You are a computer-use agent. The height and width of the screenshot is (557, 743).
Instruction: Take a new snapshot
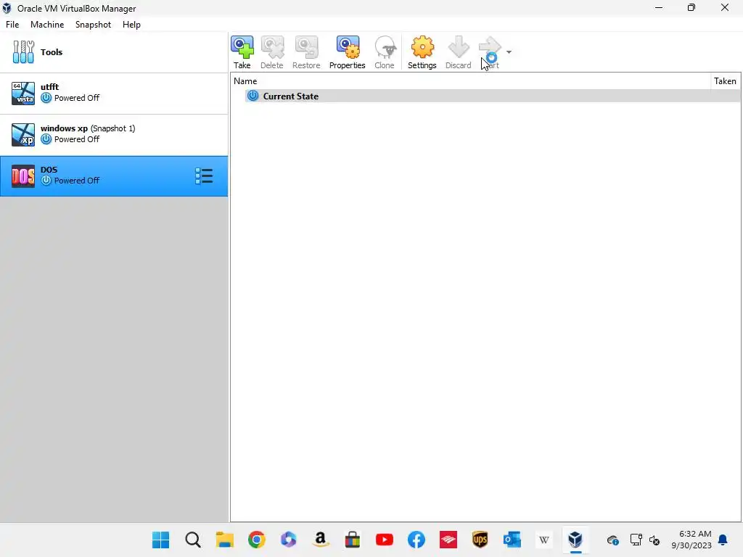[242, 52]
